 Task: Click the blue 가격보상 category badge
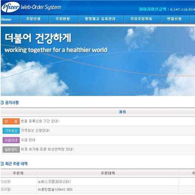11,131
